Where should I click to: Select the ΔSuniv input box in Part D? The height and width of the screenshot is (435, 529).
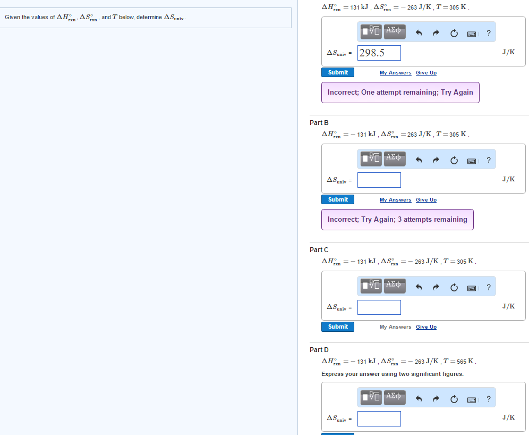(x=379, y=419)
